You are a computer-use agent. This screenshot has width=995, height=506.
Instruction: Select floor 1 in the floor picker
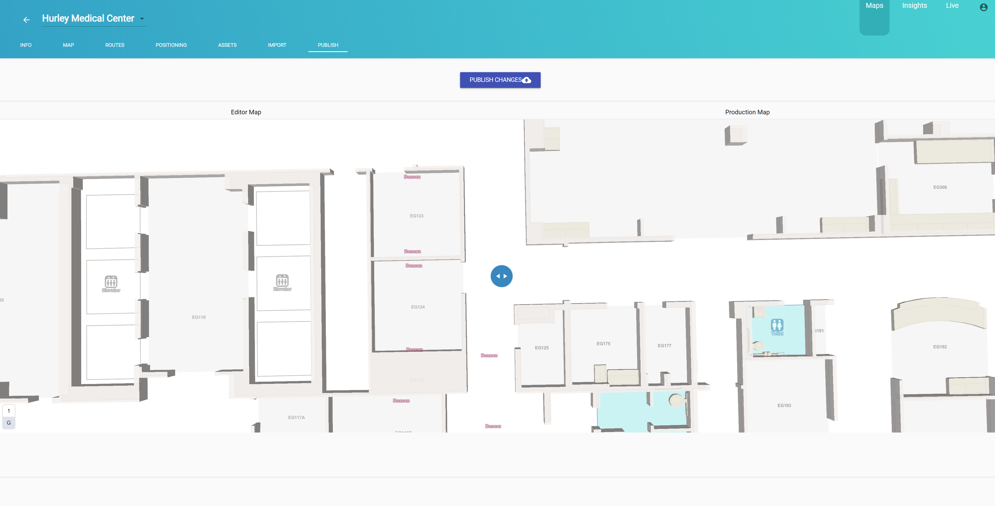click(x=8, y=411)
